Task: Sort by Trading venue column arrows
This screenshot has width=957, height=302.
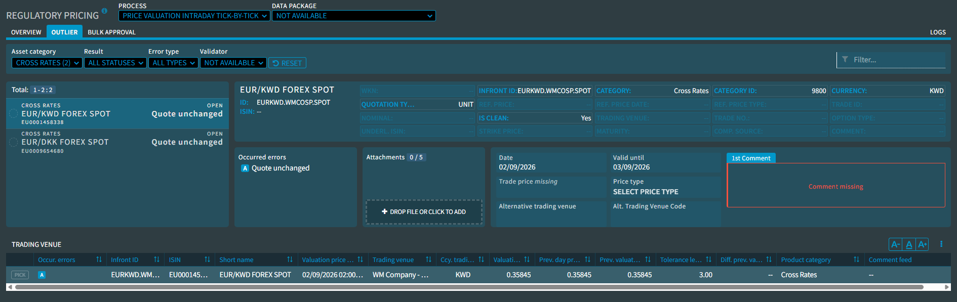Action: [428, 260]
